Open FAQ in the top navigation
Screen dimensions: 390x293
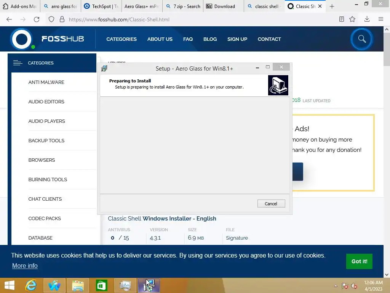coord(188,39)
